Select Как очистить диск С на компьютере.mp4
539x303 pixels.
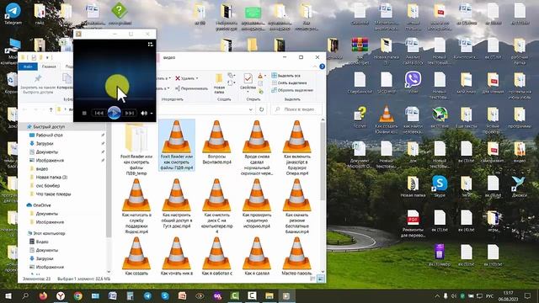(x=216, y=206)
